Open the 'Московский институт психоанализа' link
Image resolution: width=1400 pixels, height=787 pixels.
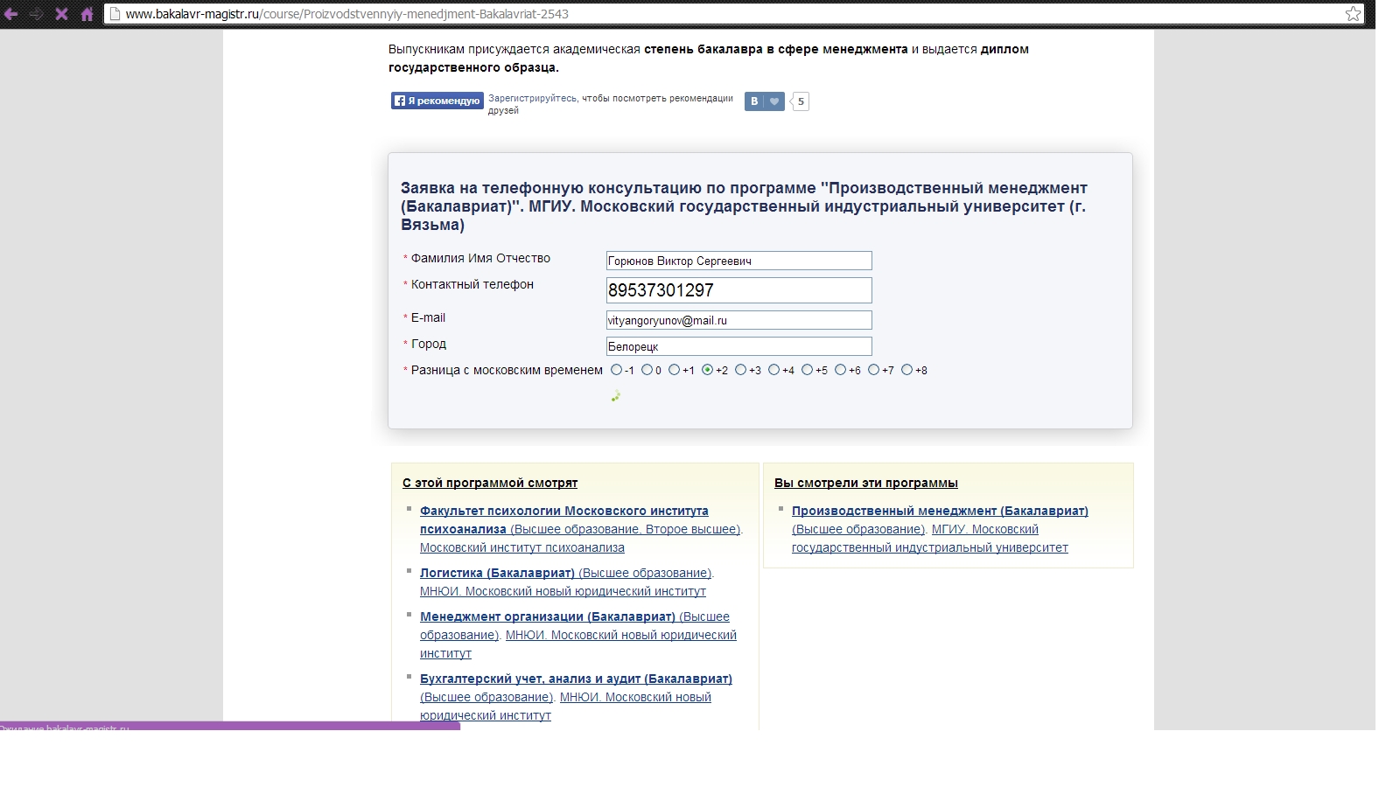pyautogui.click(x=522, y=547)
